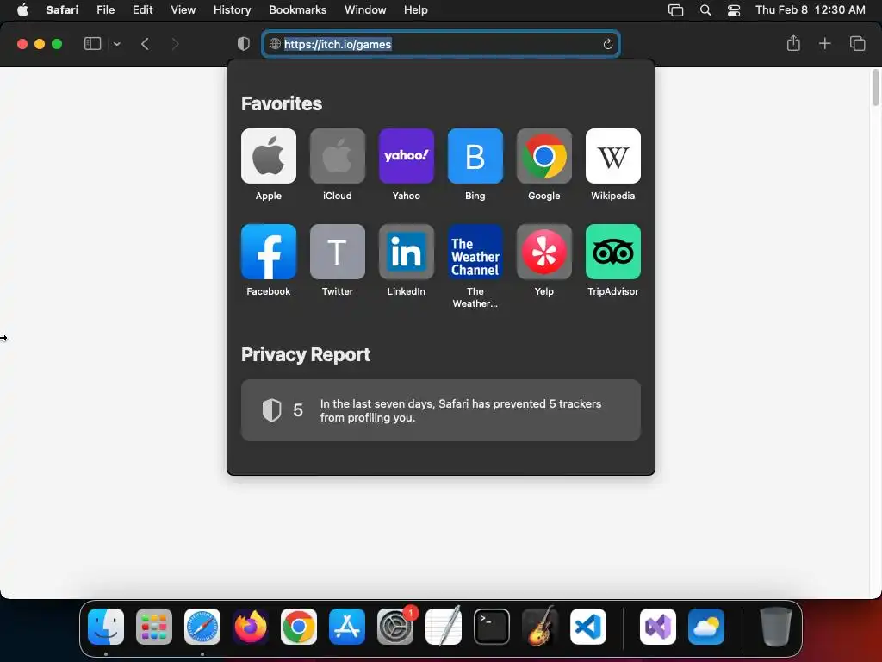Open the Share menu
Viewport: 882px width, 662px height.
tap(793, 43)
